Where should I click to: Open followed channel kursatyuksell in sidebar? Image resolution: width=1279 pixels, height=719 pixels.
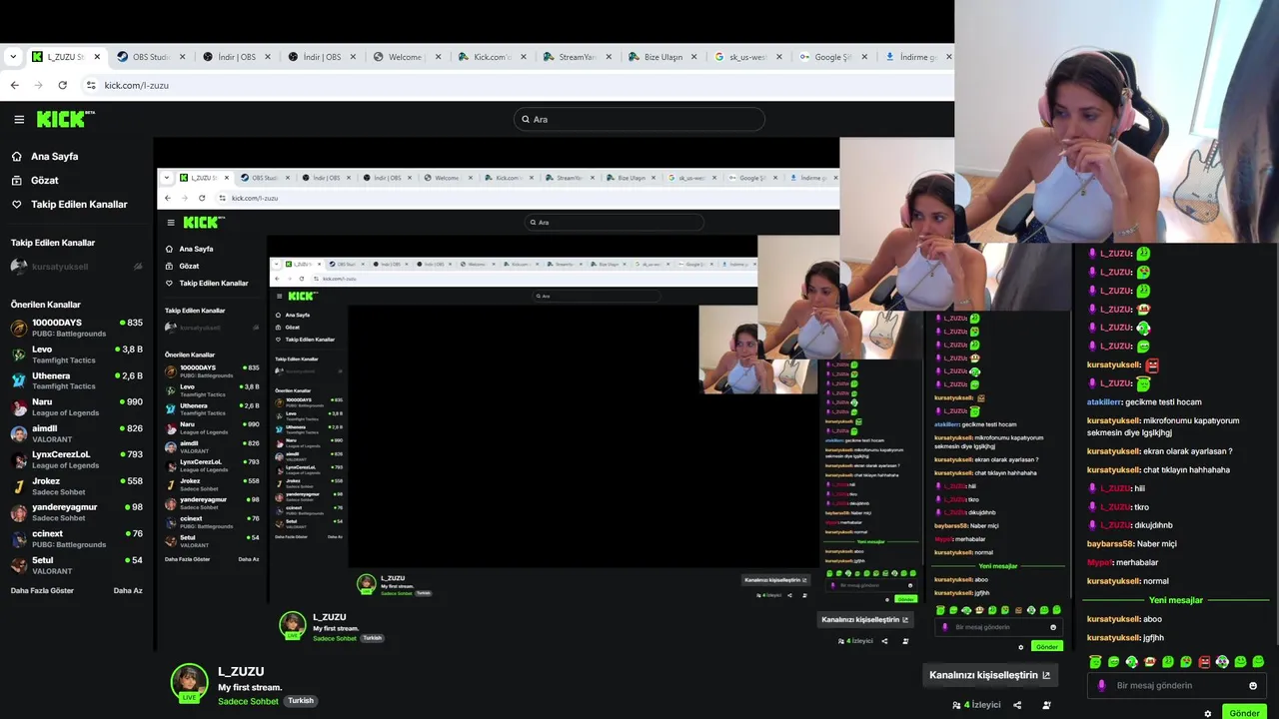(x=77, y=267)
